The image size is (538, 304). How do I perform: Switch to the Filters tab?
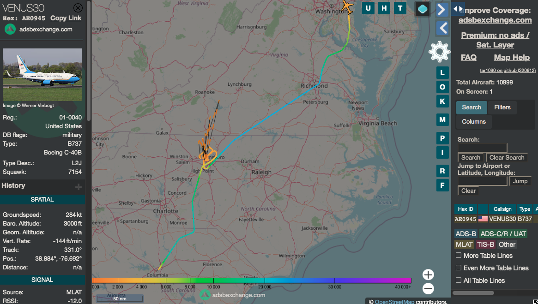[502, 107]
